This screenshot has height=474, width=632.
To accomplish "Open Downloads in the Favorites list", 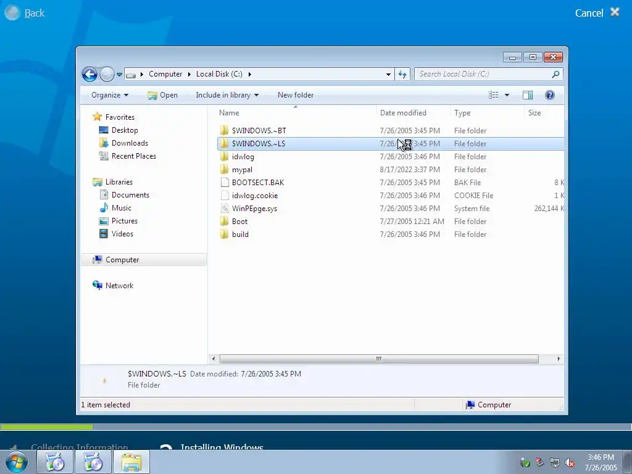I will [x=130, y=143].
